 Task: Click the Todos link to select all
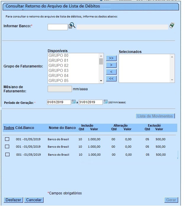[x=9, y=128]
